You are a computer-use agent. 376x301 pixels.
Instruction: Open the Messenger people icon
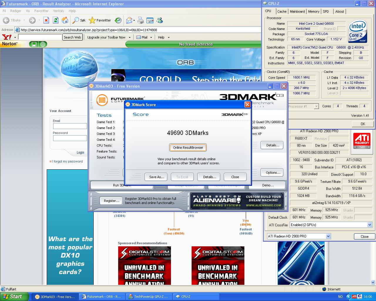point(160,20)
